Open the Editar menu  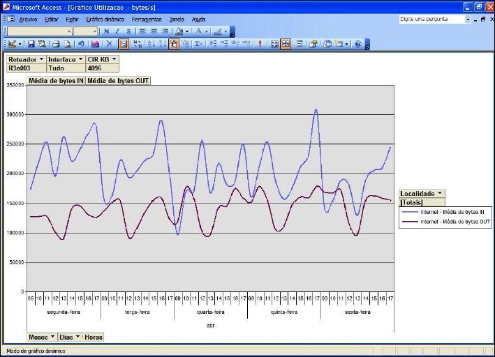point(52,20)
